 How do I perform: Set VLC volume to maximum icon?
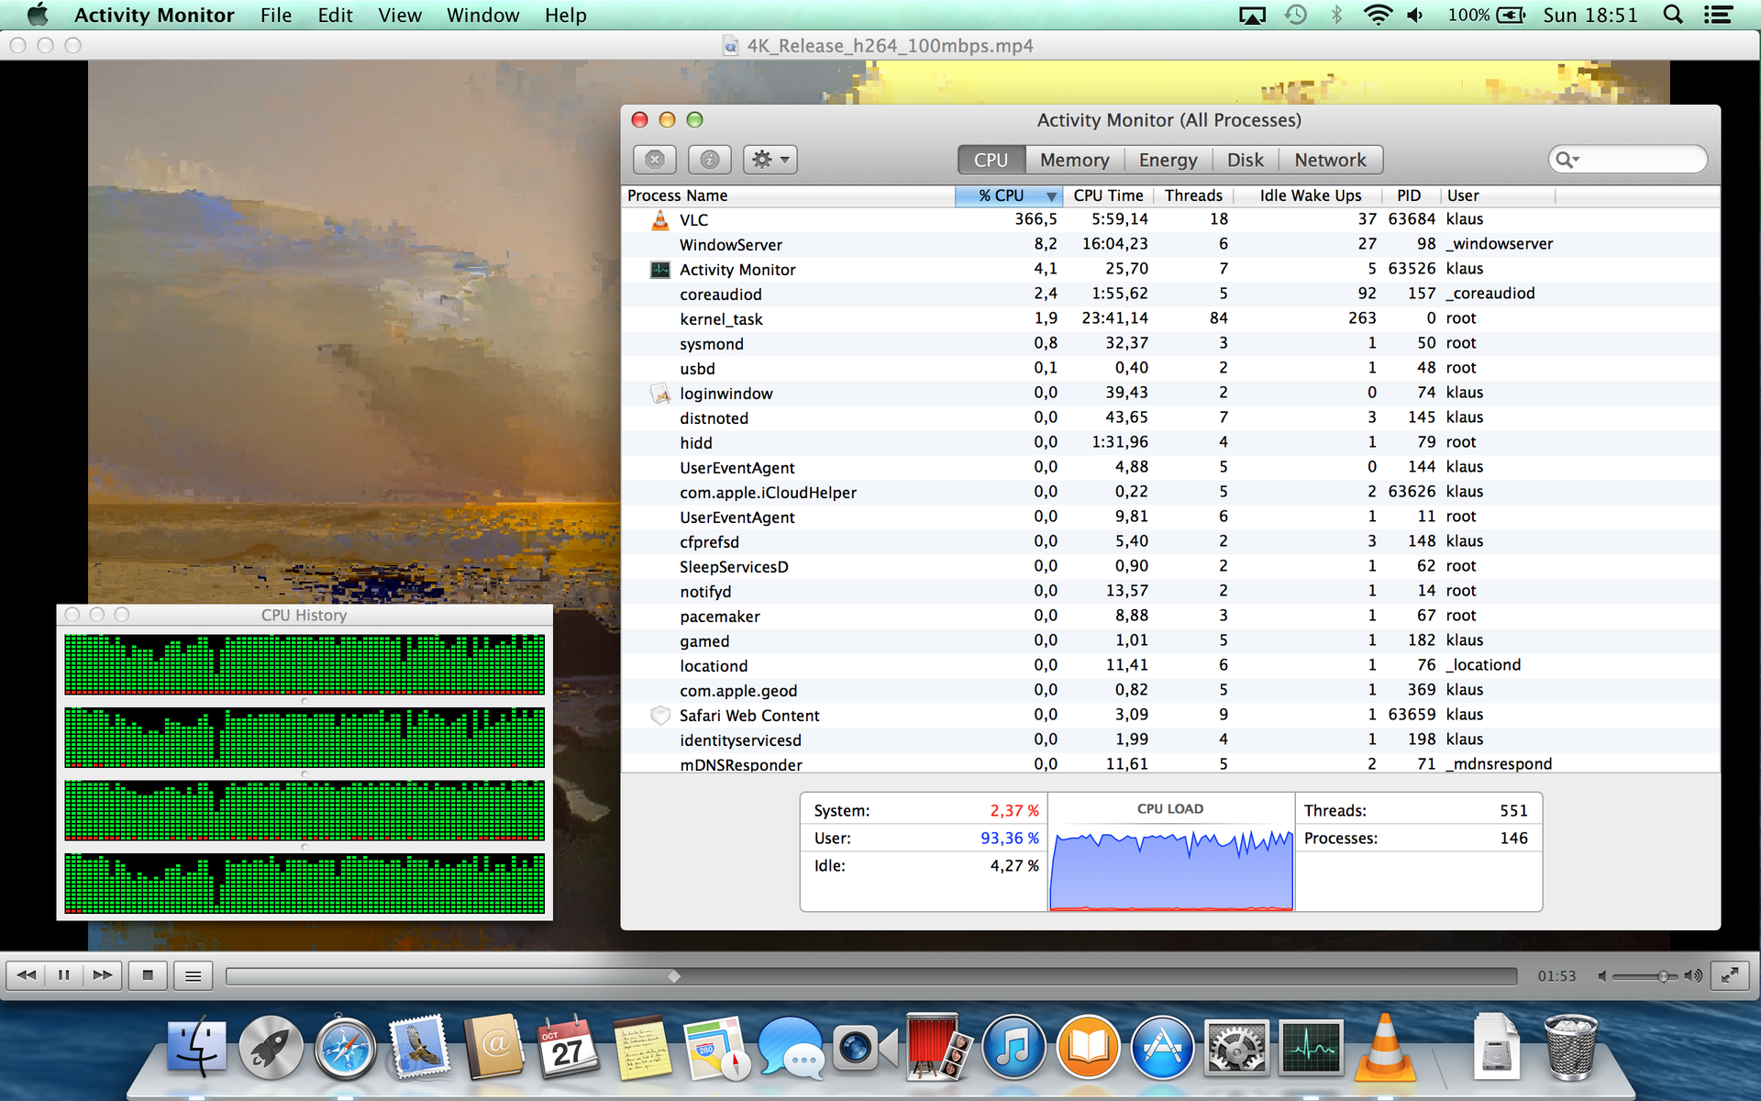pos(1693,976)
